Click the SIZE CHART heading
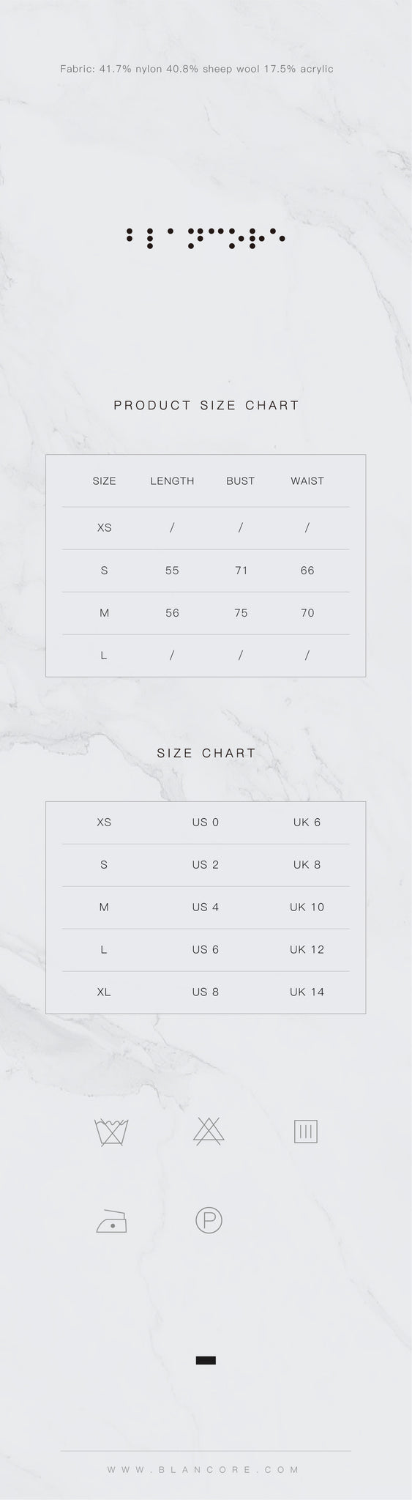Viewport: 412px width, 1500px height. tap(206, 753)
